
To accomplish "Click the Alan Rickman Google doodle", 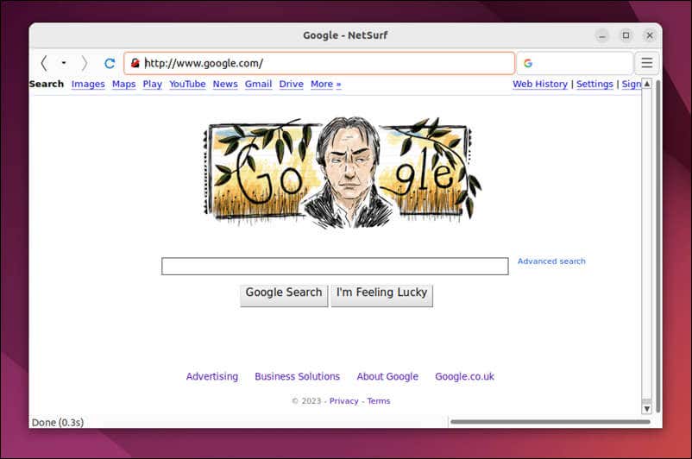I will click(342, 173).
